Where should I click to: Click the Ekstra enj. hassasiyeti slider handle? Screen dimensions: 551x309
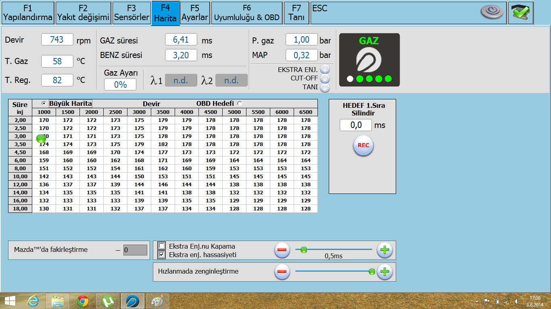click(304, 250)
